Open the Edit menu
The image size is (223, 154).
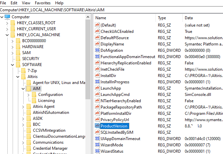point(14,3)
